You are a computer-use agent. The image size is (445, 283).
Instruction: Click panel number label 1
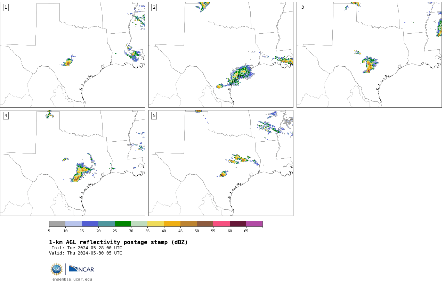coord(6,7)
